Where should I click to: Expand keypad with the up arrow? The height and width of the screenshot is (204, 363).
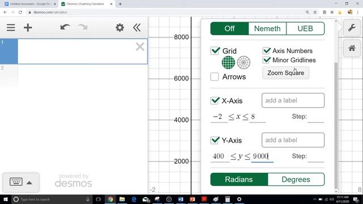click(x=29, y=182)
